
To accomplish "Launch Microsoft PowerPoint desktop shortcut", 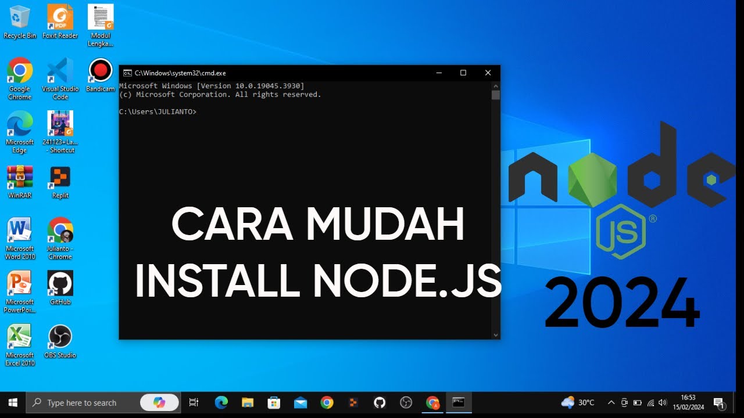I will (20, 292).
